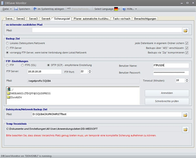Browse folder for zusätzlicher Pfad
This screenshot has height=158, width=196.
[185, 30]
